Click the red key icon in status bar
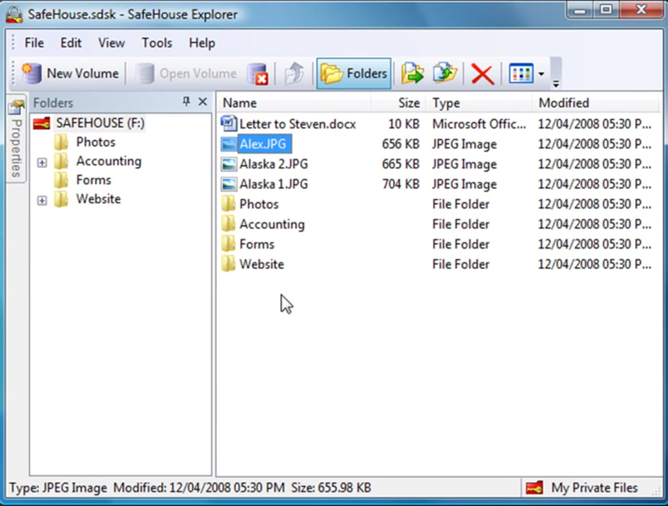 (x=534, y=487)
